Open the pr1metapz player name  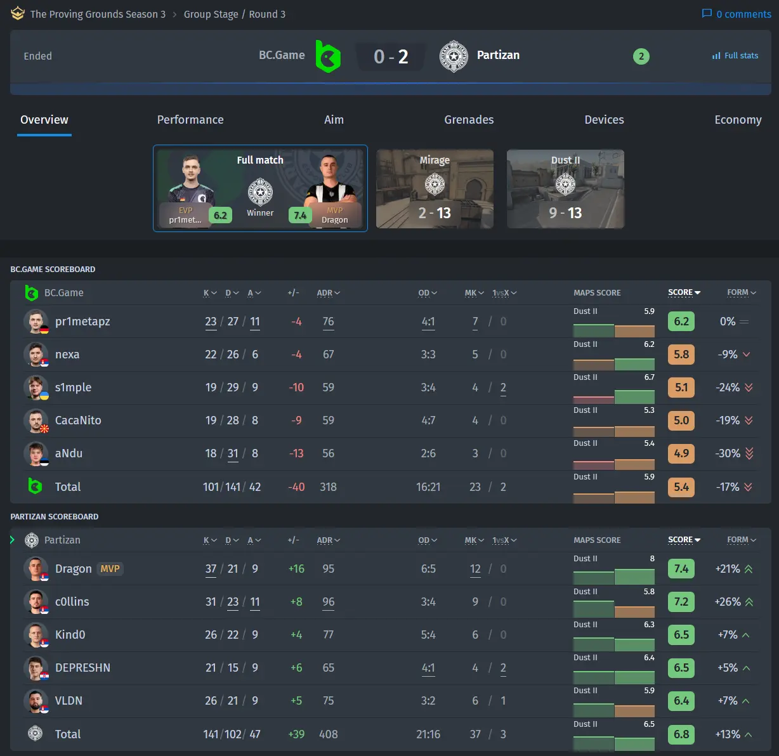click(x=82, y=322)
